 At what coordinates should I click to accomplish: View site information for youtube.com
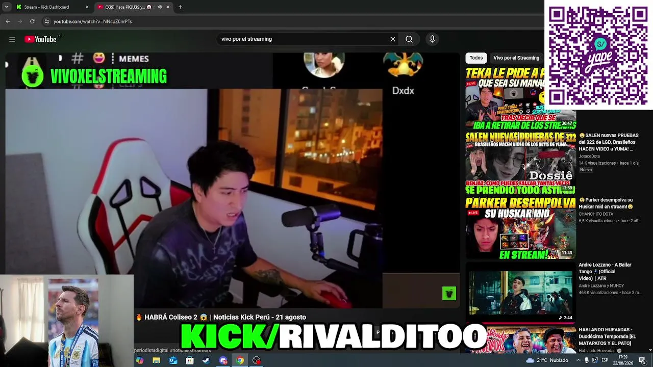[x=46, y=21]
